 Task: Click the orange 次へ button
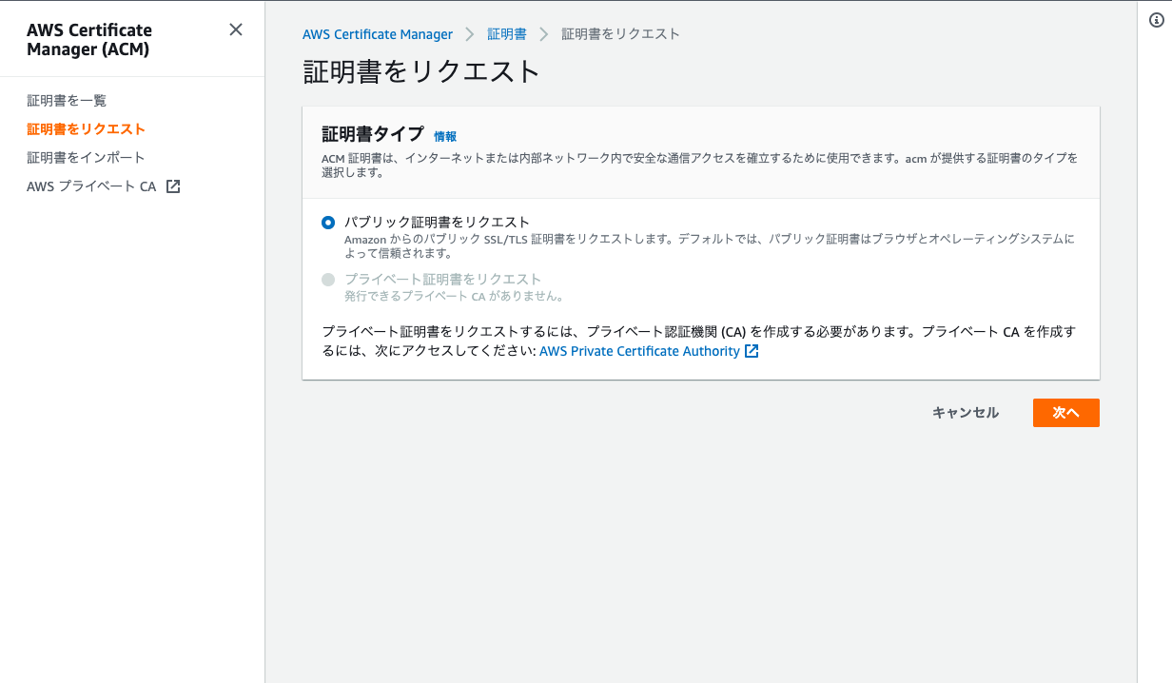(1065, 413)
